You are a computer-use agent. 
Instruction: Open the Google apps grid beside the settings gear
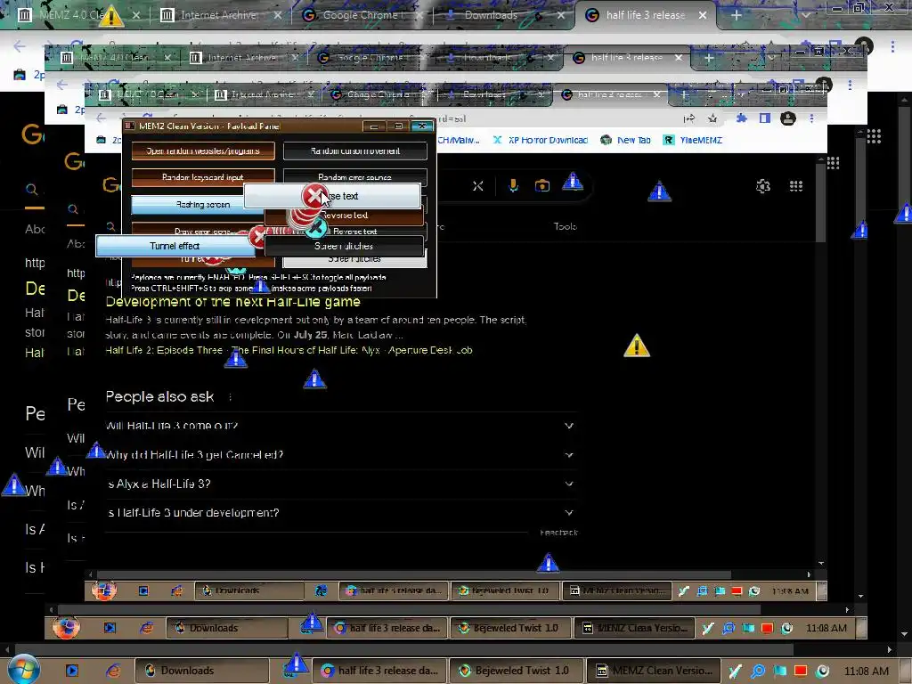(795, 185)
